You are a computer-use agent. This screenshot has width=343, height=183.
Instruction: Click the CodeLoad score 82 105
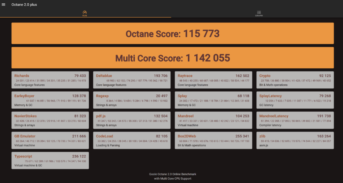162,136
